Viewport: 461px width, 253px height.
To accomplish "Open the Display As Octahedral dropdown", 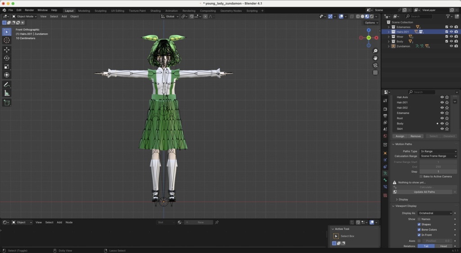I will pyautogui.click(x=435, y=213).
